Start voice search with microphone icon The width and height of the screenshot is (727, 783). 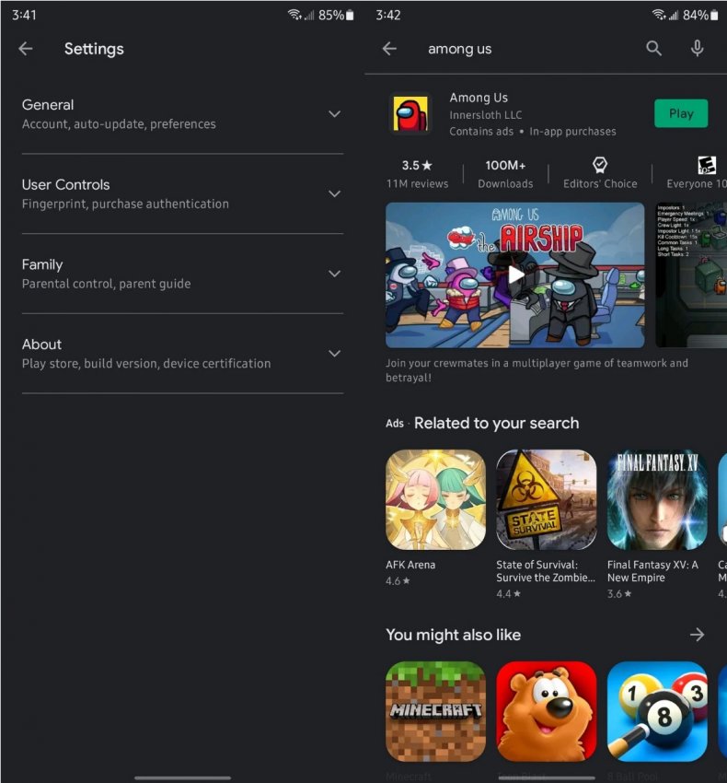697,49
